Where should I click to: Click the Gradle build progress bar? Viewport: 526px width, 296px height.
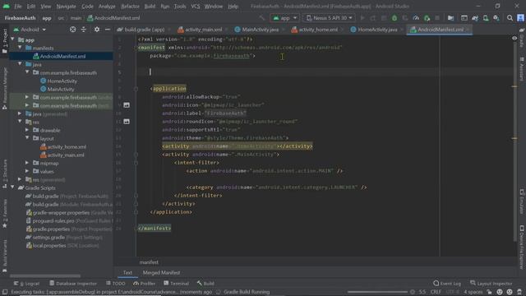pos(377,292)
